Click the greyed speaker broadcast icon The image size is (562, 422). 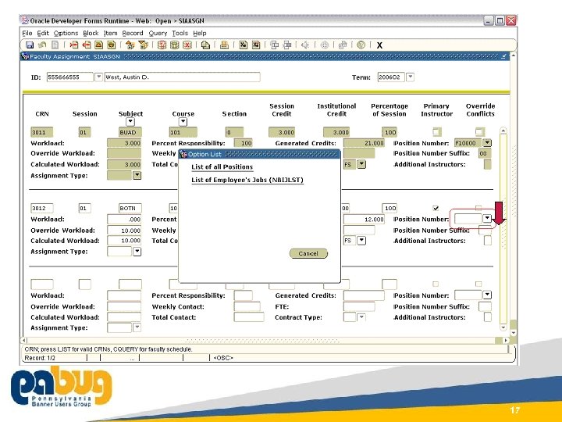(305, 45)
